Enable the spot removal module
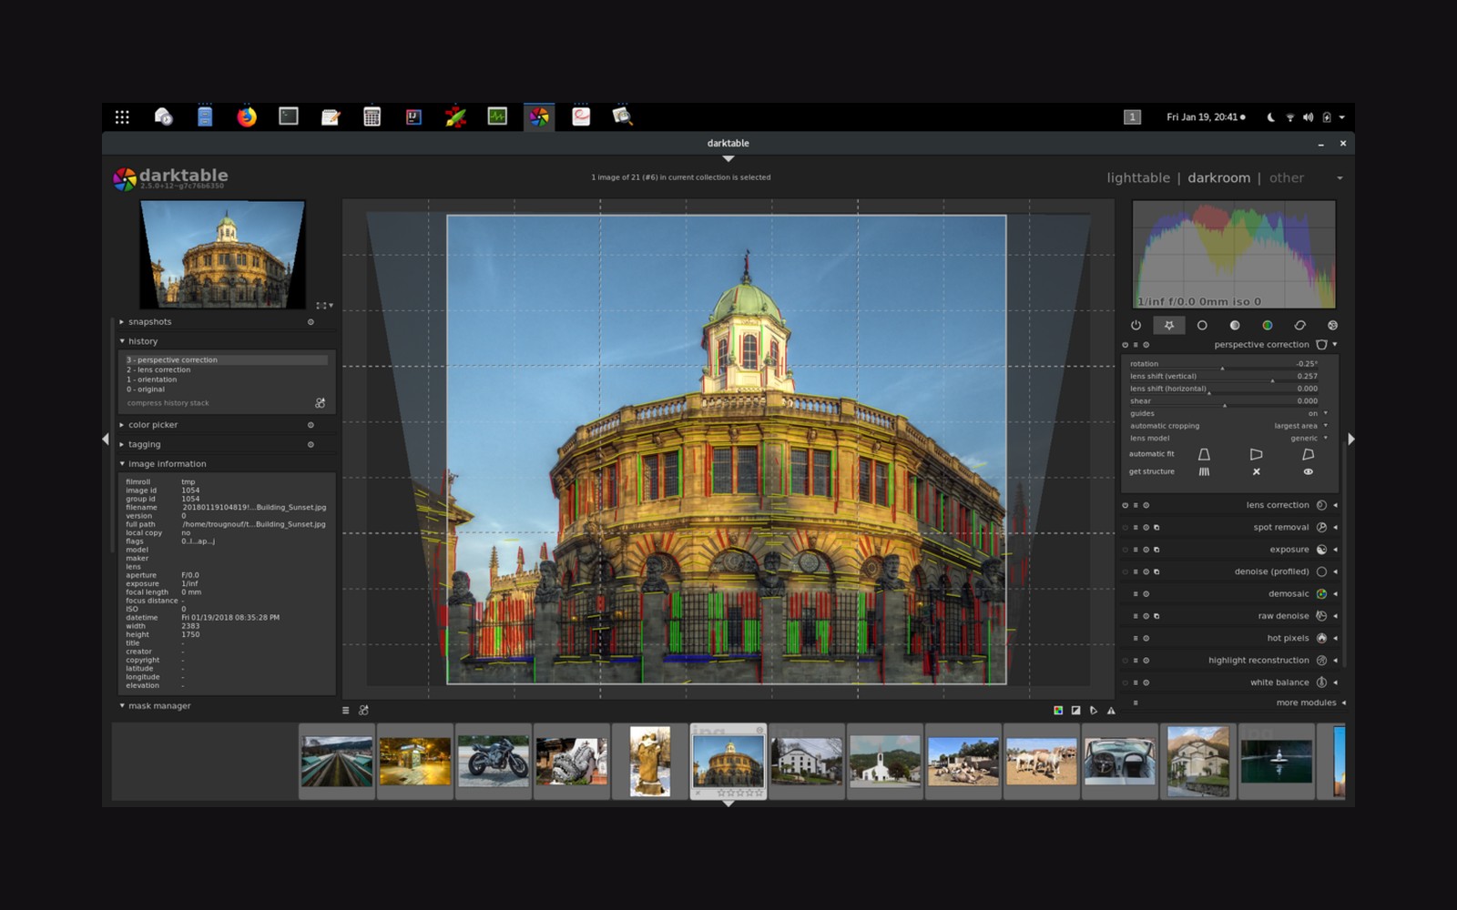1457x910 pixels. pos(1125,528)
